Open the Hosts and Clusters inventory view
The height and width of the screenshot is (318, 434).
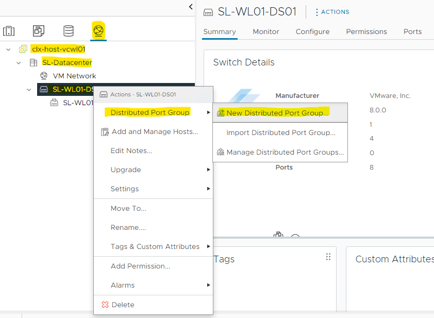click(9, 31)
